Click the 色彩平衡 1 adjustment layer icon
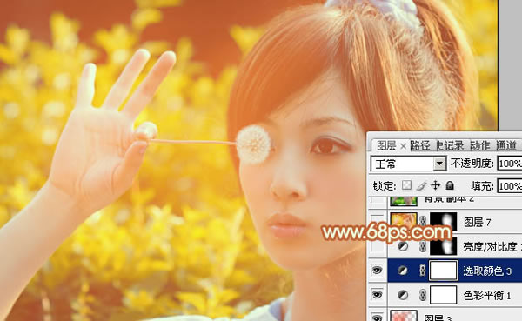522x321 pixels. (403, 295)
